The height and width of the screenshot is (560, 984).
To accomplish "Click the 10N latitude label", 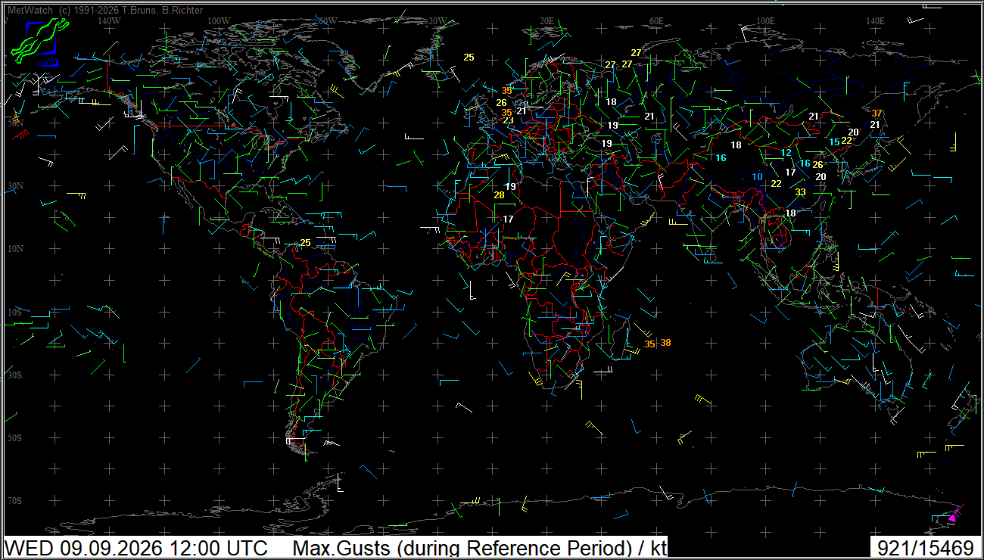I will pyautogui.click(x=15, y=249).
